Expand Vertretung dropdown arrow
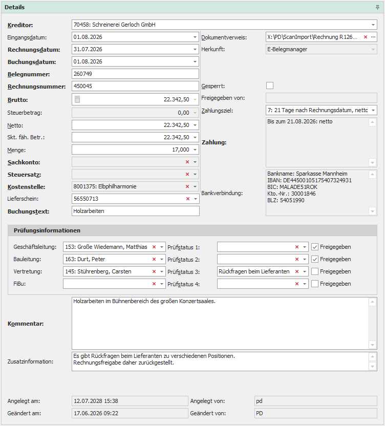385x426 pixels. [162, 271]
